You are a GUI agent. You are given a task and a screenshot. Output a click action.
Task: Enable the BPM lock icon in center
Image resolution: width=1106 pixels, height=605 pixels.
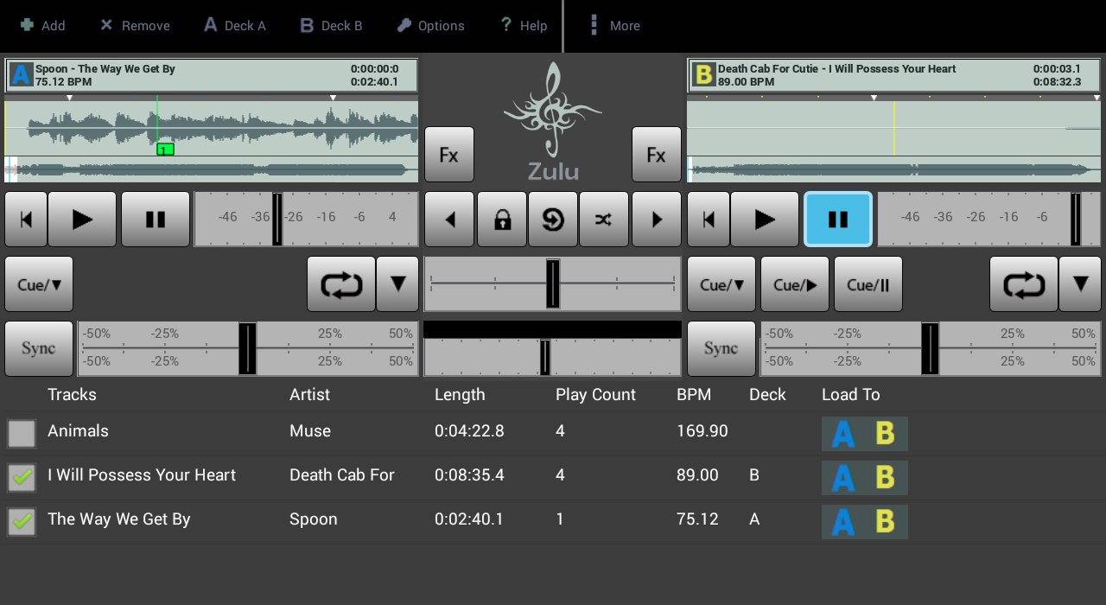[x=501, y=219]
